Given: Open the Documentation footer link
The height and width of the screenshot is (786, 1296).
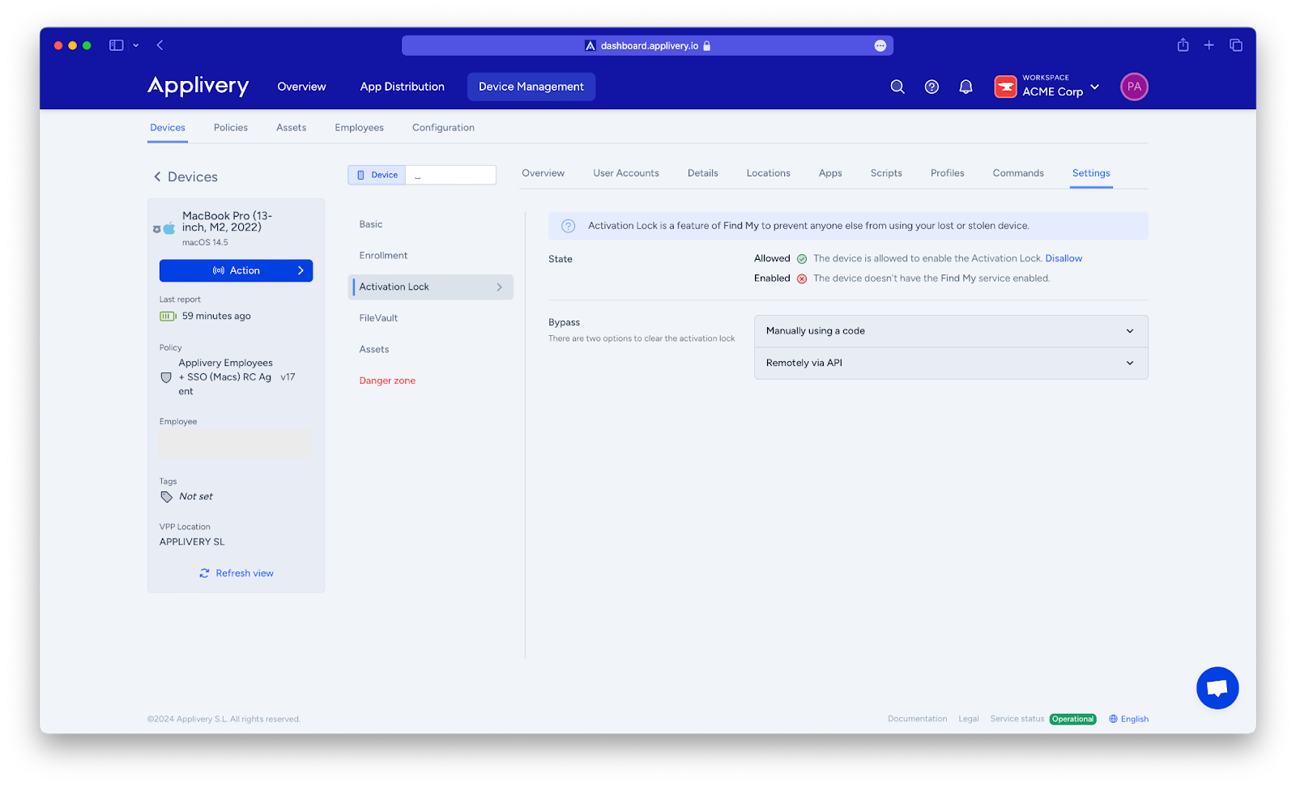Looking at the screenshot, I should coord(917,719).
